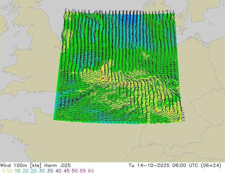Click the magenta '50' legend value
This screenshot has width=225, height=174.
pos(75,171)
